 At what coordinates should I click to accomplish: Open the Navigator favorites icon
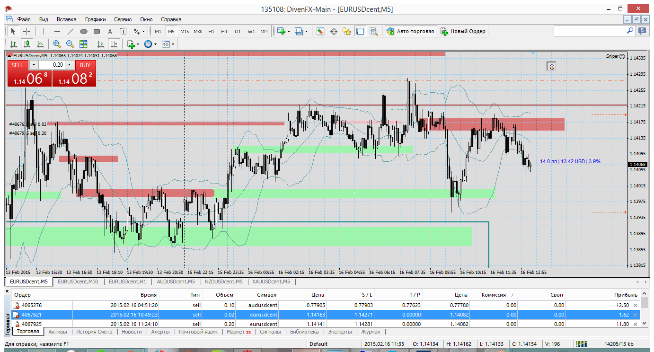(x=347, y=31)
